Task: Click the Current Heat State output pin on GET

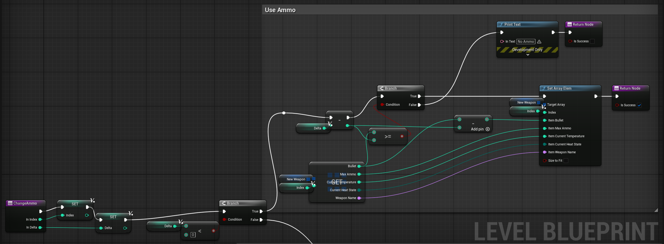Action: (359, 190)
